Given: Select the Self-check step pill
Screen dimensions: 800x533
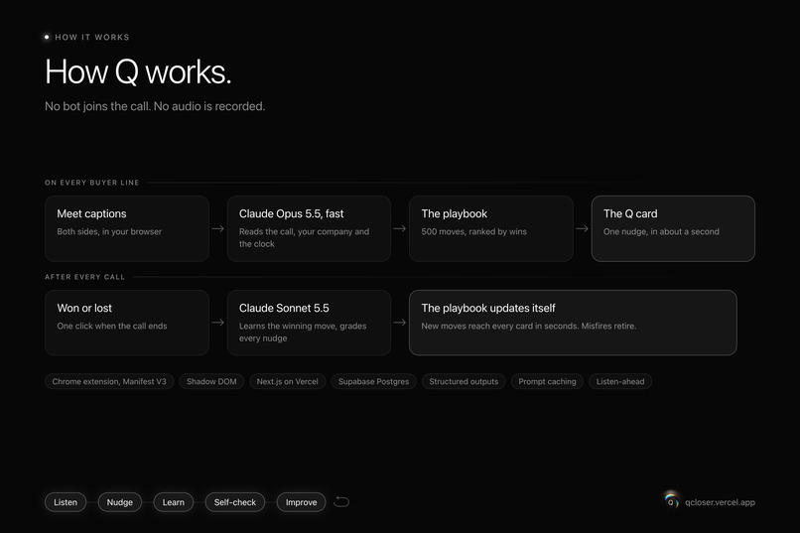Looking at the screenshot, I should tap(234, 502).
